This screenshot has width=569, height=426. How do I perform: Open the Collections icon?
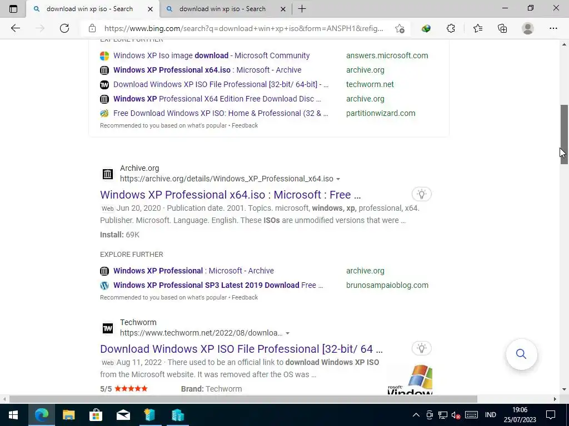pos(502,28)
